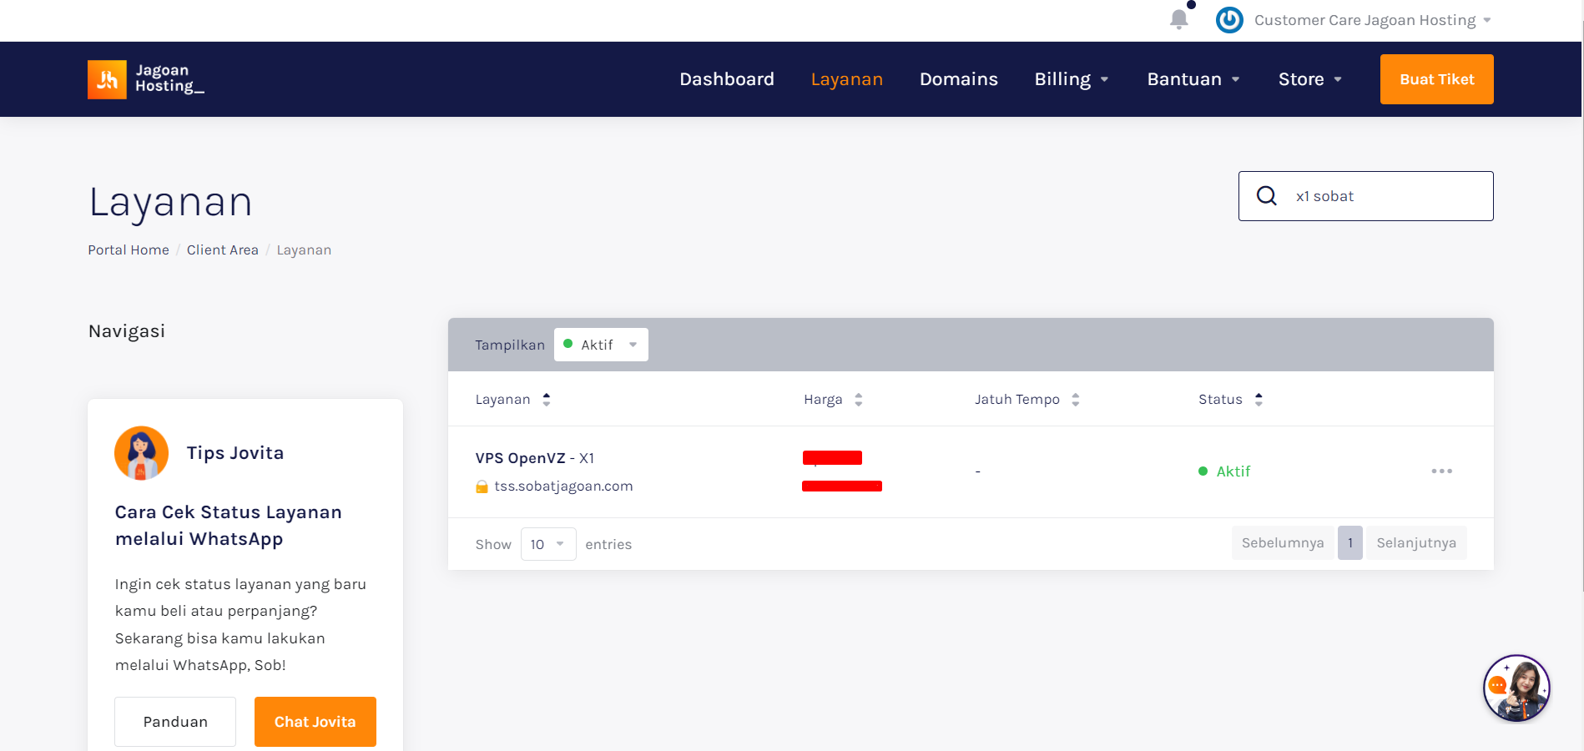Open the three-dots row actions menu
1584x751 pixels.
1441,471
